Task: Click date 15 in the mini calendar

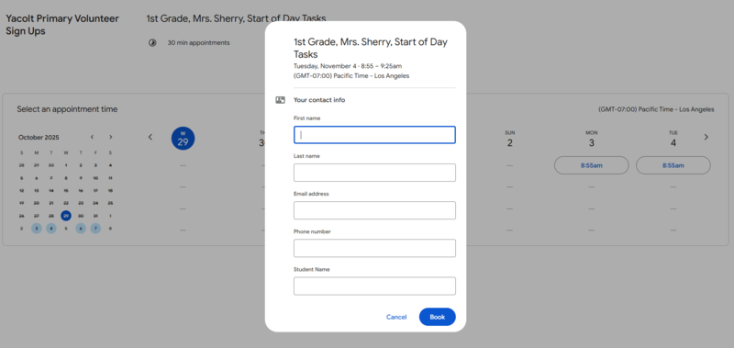Action: 66,191
